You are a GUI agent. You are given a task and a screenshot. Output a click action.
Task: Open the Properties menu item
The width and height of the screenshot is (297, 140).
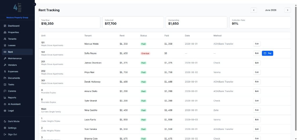tap(17, 32)
